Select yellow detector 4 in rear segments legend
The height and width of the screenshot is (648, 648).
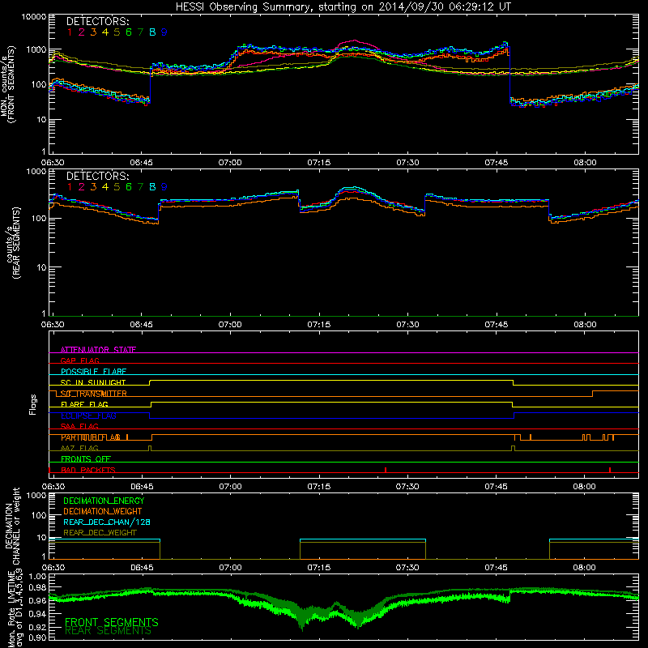[x=105, y=187]
